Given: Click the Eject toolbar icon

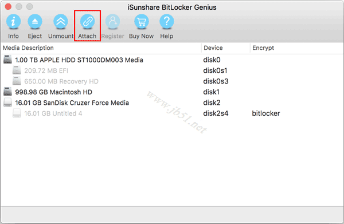Looking at the screenshot, I should (35, 21).
